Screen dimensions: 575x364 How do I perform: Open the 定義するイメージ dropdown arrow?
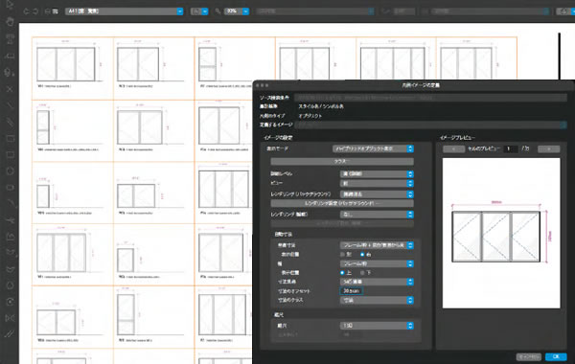pos(563,125)
